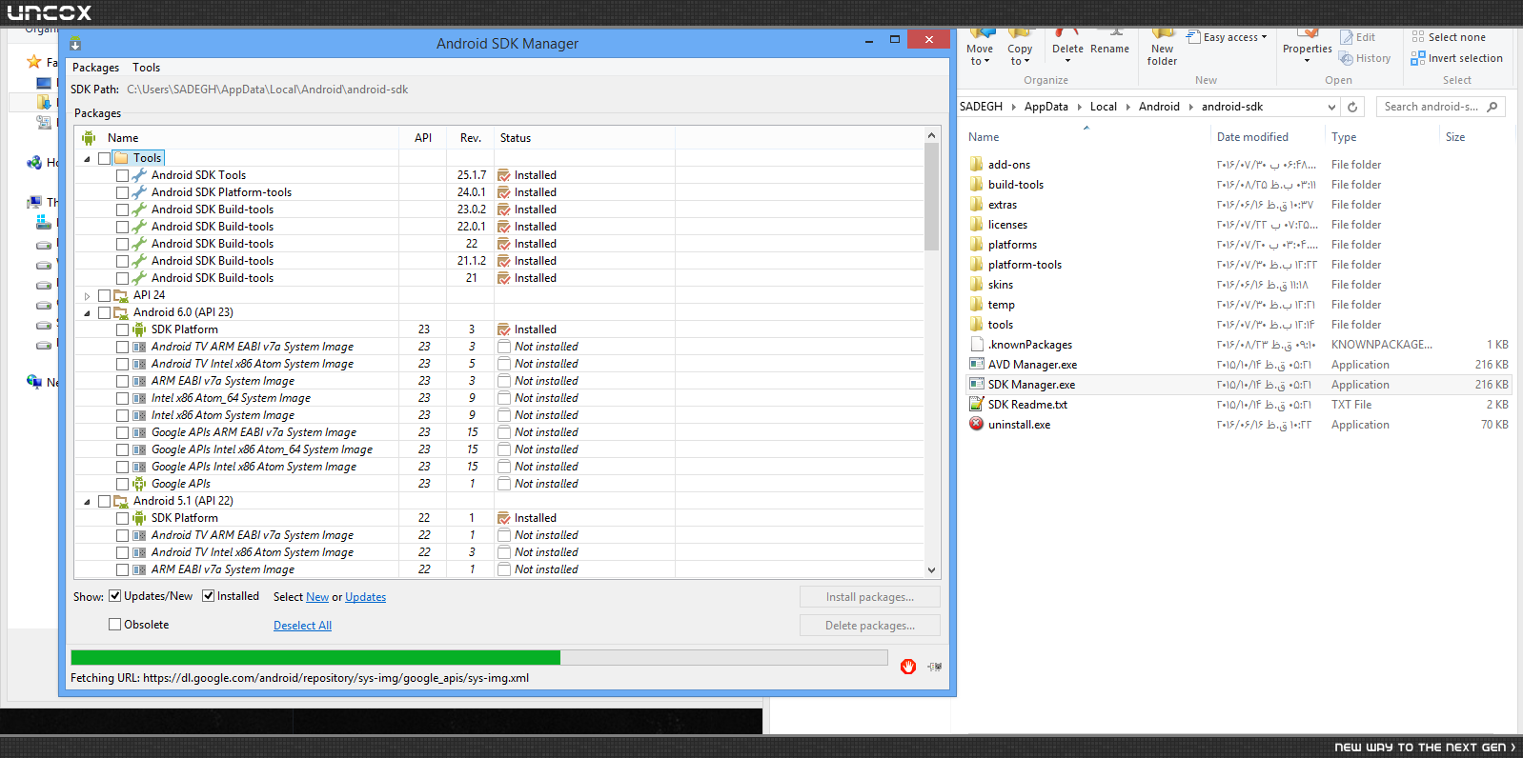Image resolution: width=1523 pixels, height=758 pixels.
Task: Click the Updates link to select updates
Action: point(366,597)
